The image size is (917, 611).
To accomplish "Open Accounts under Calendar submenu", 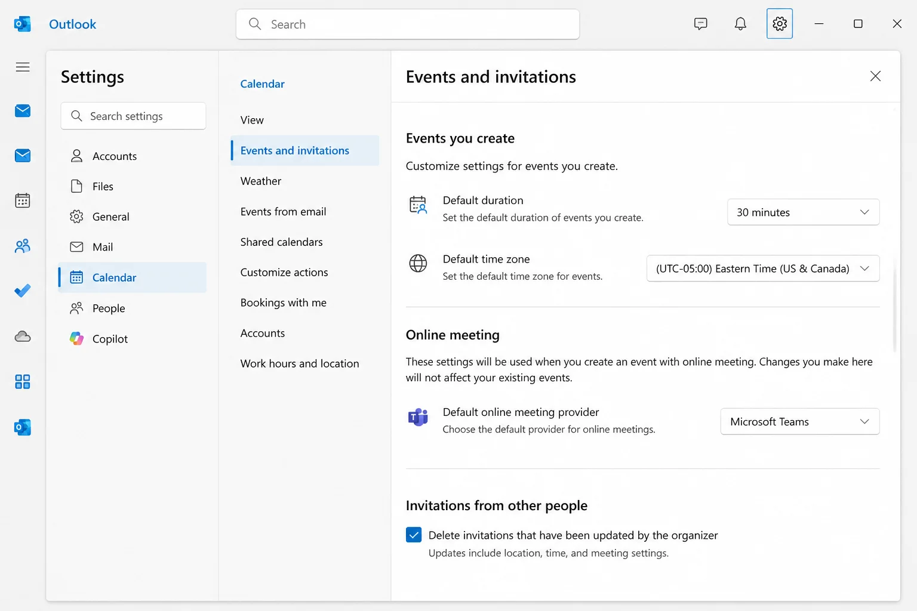I will (x=305, y=333).
